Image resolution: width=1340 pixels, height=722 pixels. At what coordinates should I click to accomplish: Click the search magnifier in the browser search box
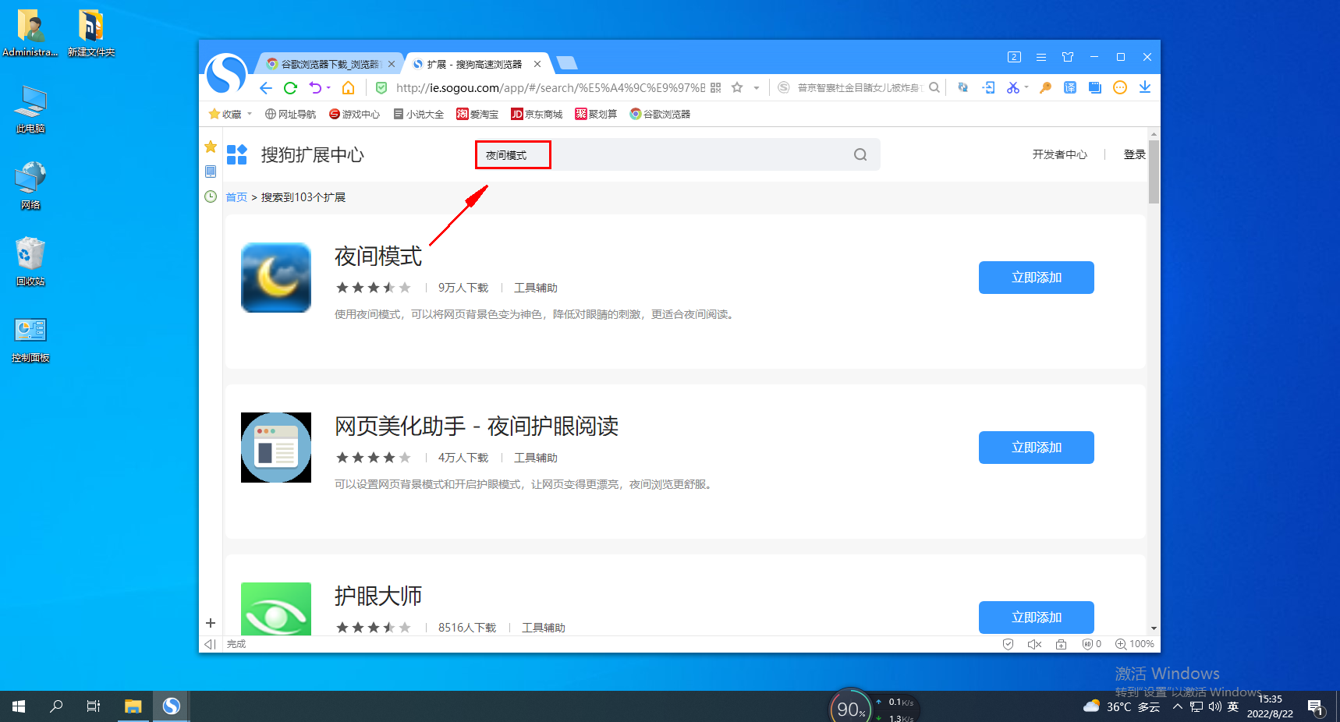click(934, 87)
